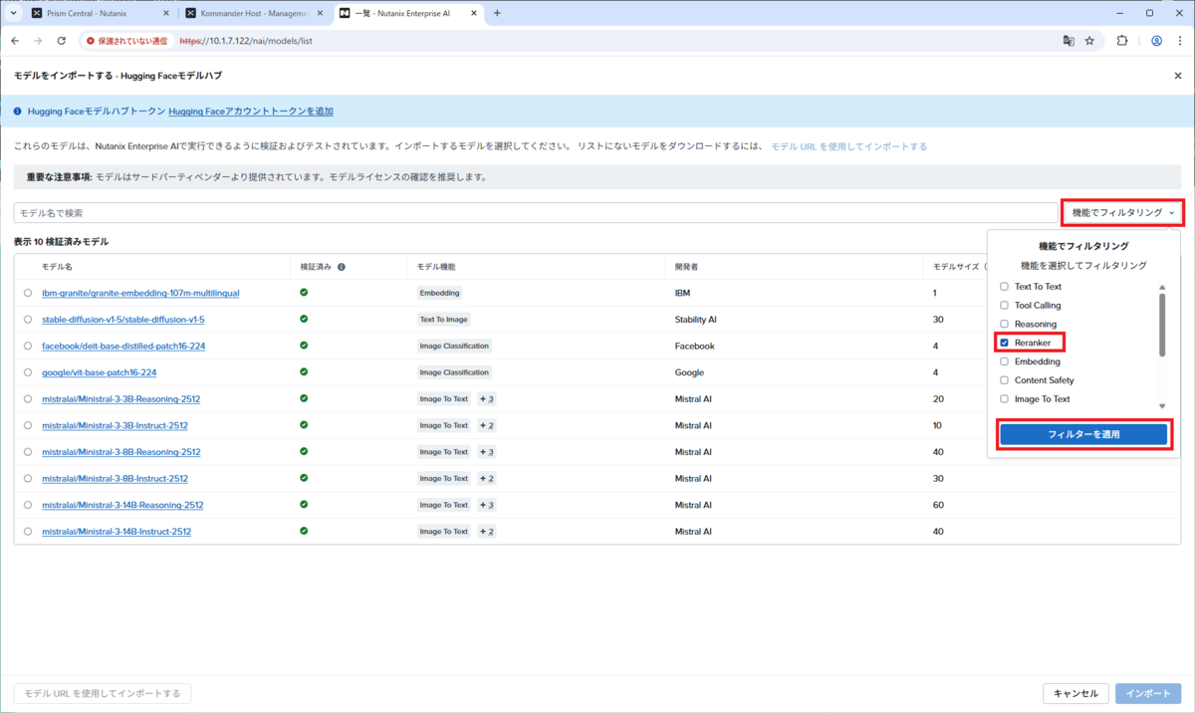Expand +2 tag on Ministral-3-14B-Instruct row
Screen dimensions: 1195x713
(x=487, y=532)
